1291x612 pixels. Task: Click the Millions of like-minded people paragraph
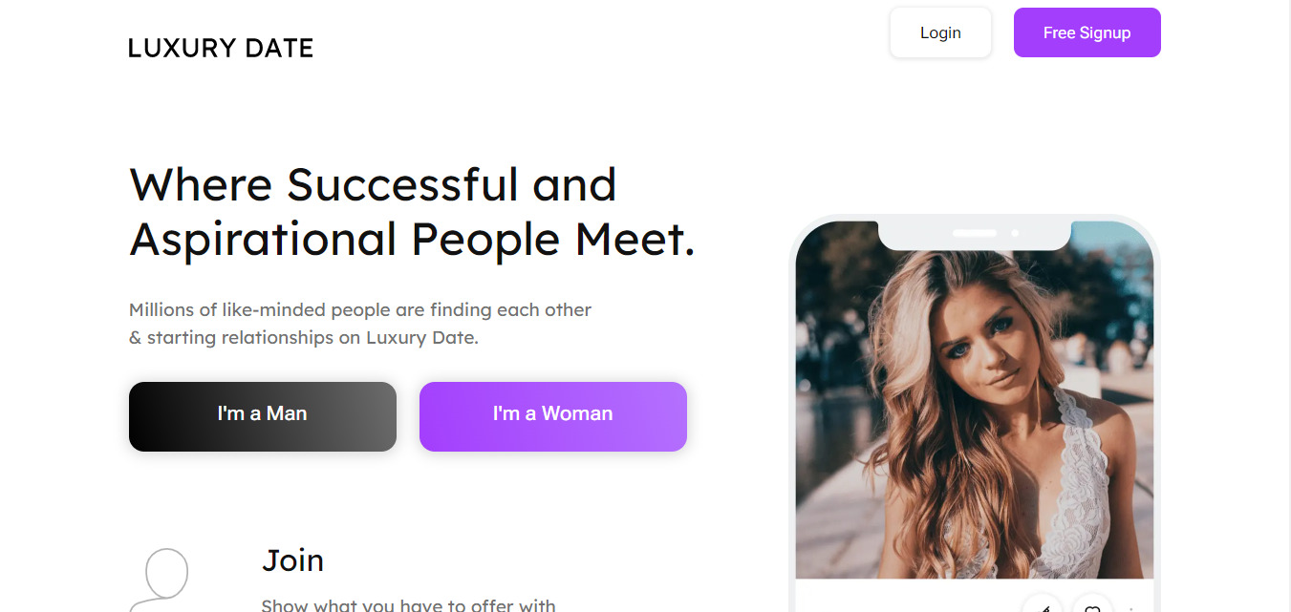pyautogui.click(x=360, y=324)
